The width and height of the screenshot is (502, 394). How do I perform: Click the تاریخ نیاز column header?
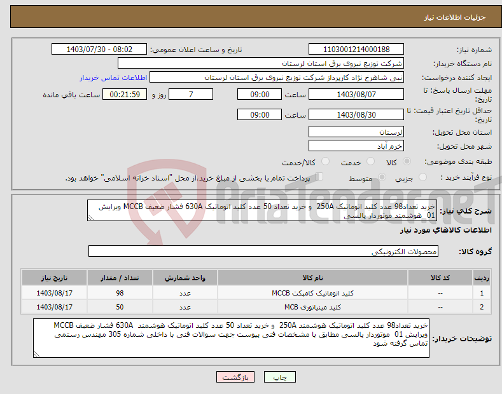pyautogui.click(x=55, y=278)
